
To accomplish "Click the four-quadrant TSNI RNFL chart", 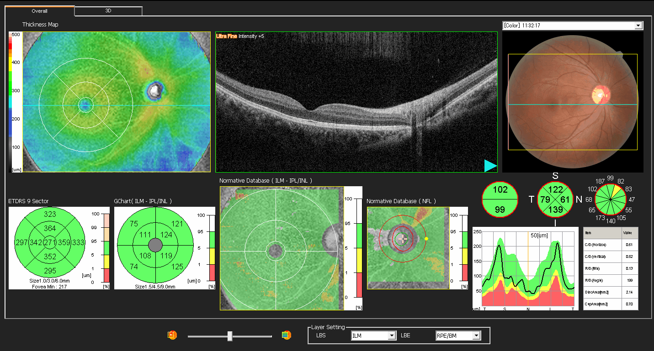I will pyautogui.click(x=555, y=199).
